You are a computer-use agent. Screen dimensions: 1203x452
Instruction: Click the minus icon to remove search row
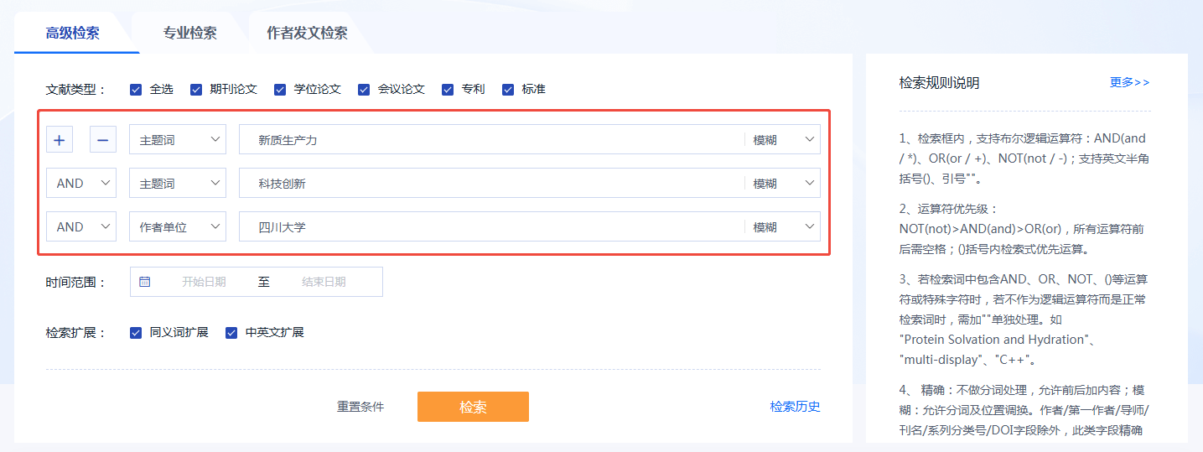103,140
